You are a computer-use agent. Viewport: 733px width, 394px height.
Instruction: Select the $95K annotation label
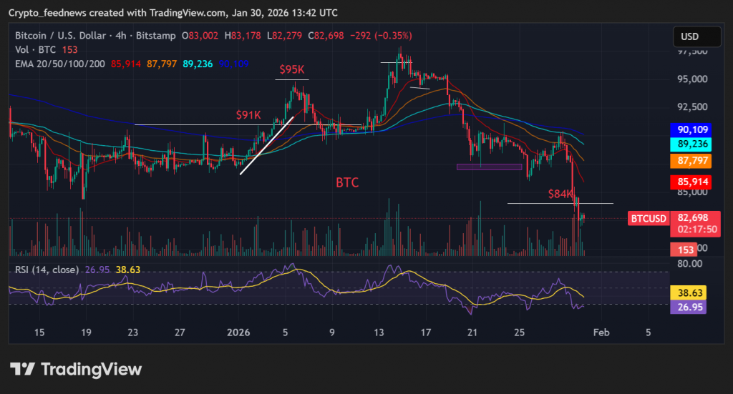click(x=292, y=70)
